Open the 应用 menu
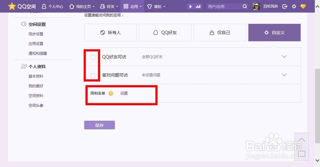The width and height of the screenshot is (320, 167). [x=132, y=6]
